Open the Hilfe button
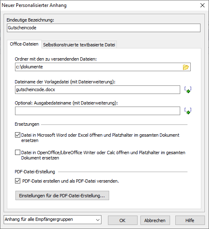The image size is (209, 229). pos(190,220)
